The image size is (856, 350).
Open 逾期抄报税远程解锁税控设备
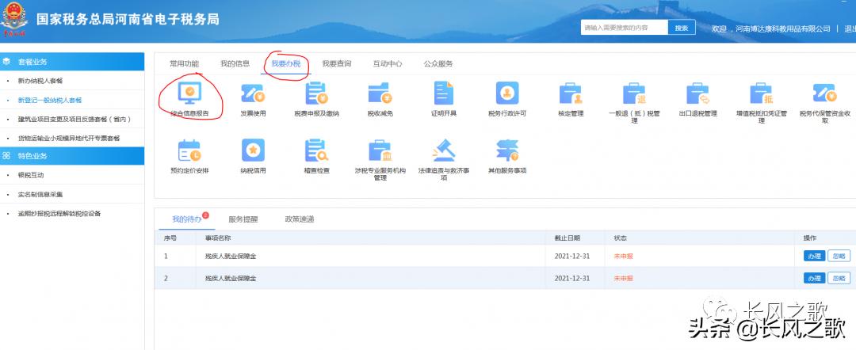coord(59,213)
